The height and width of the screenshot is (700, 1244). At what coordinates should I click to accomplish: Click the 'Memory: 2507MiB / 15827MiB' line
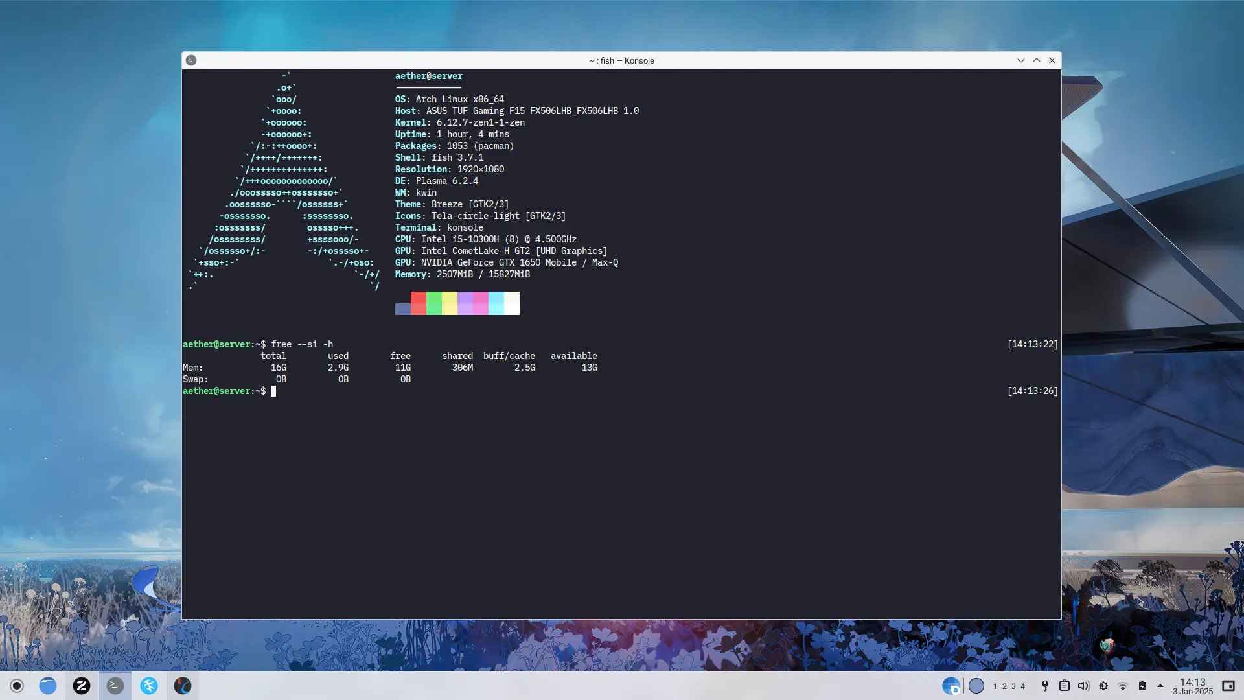pos(463,274)
